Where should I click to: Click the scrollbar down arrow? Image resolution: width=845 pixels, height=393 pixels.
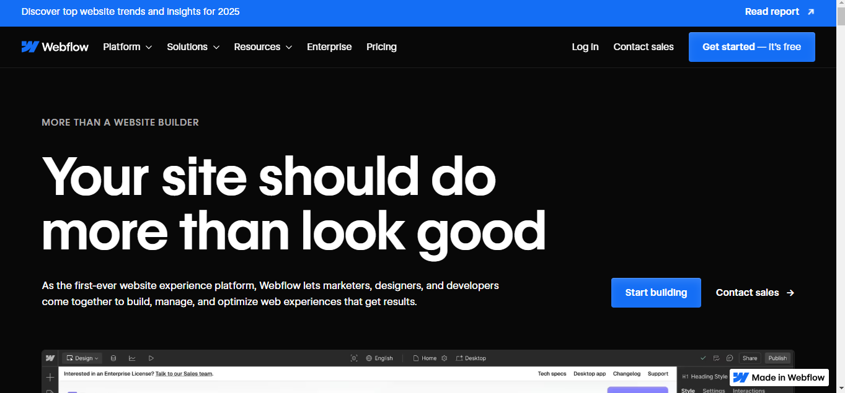[x=841, y=388]
